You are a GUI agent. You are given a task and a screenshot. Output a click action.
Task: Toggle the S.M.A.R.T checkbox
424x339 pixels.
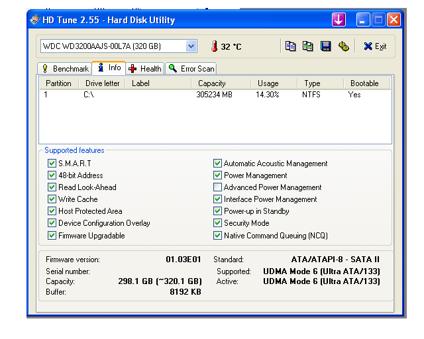[x=52, y=164]
